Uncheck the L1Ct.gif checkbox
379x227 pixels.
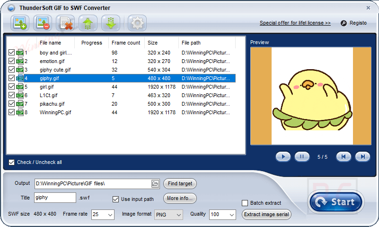(x=11, y=95)
